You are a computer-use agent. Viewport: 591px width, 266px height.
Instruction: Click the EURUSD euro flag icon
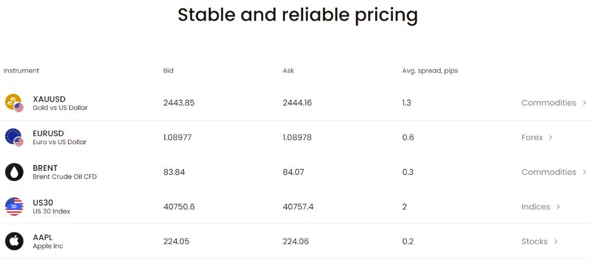click(13, 137)
